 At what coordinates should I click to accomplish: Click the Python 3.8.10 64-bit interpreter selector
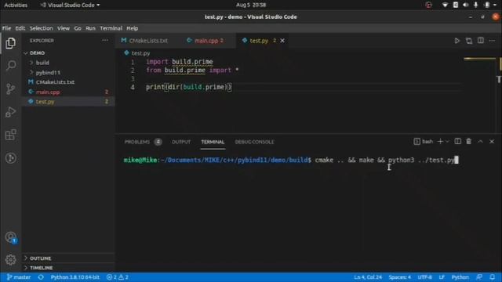(75, 277)
